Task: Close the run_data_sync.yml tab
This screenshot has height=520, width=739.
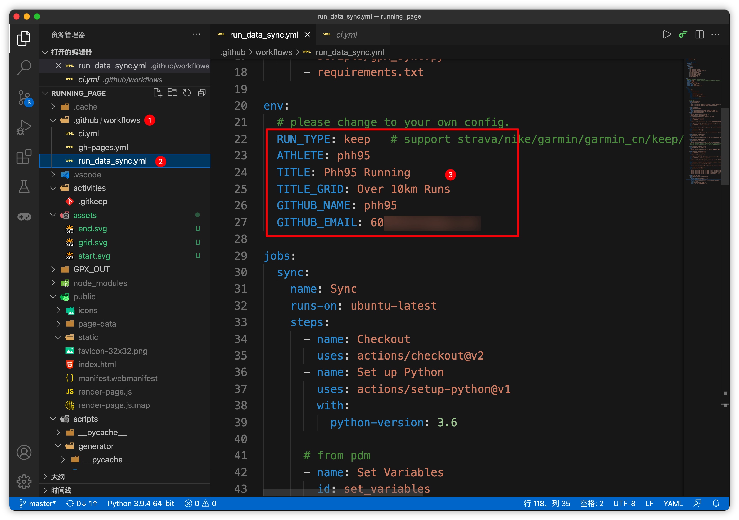Action: 307,35
